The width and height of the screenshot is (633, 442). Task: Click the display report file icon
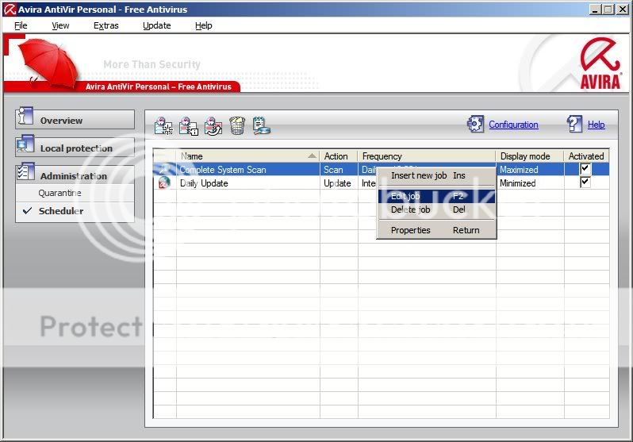click(x=261, y=125)
